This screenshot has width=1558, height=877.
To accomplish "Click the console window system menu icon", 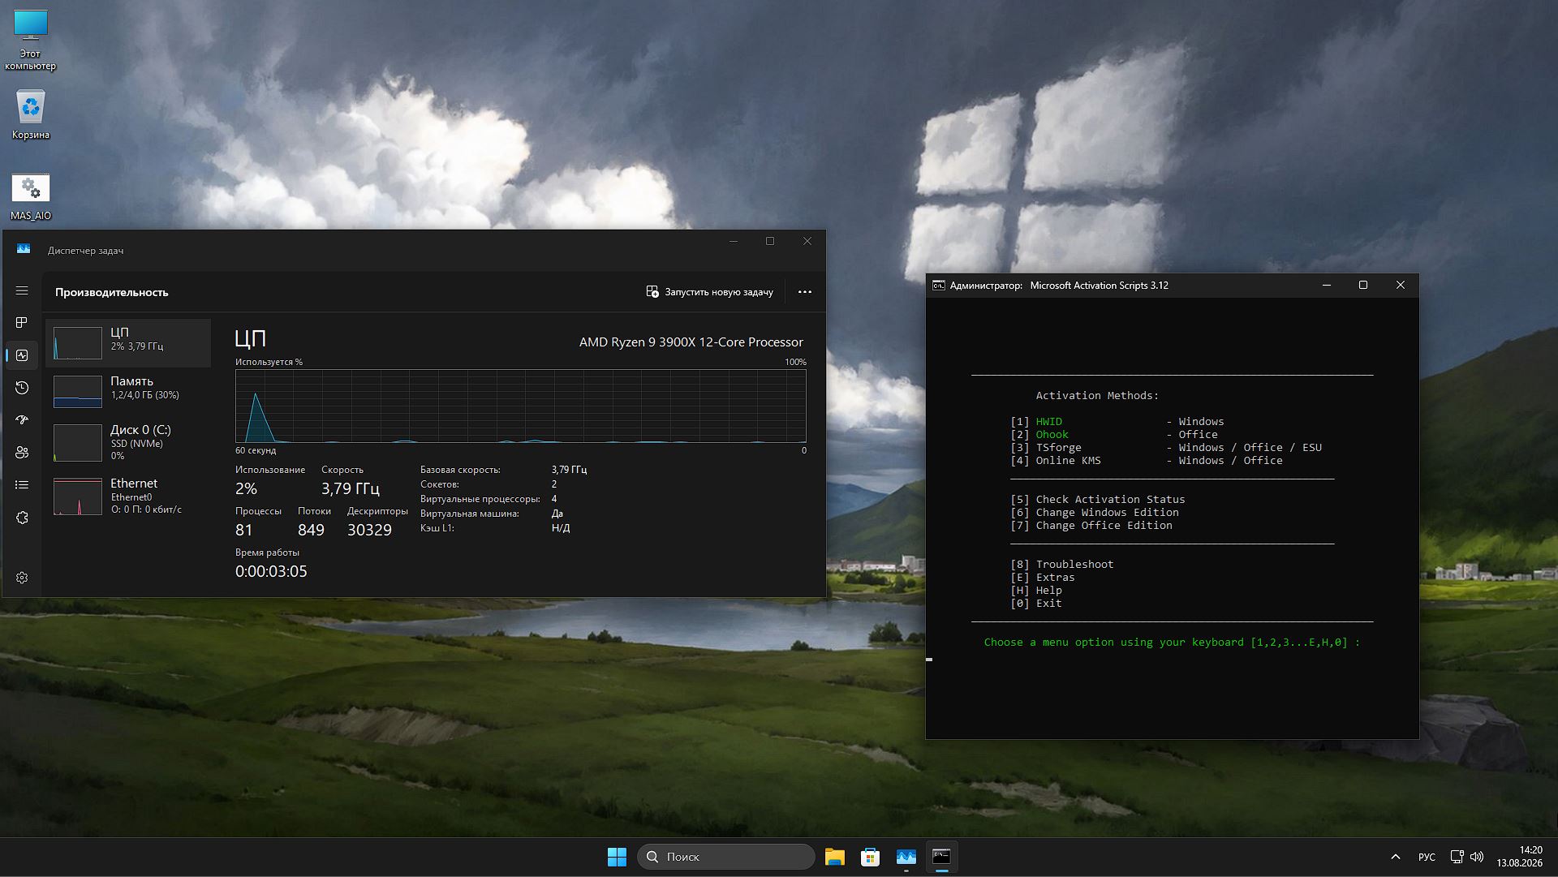I will pyautogui.click(x=939, y=286).
